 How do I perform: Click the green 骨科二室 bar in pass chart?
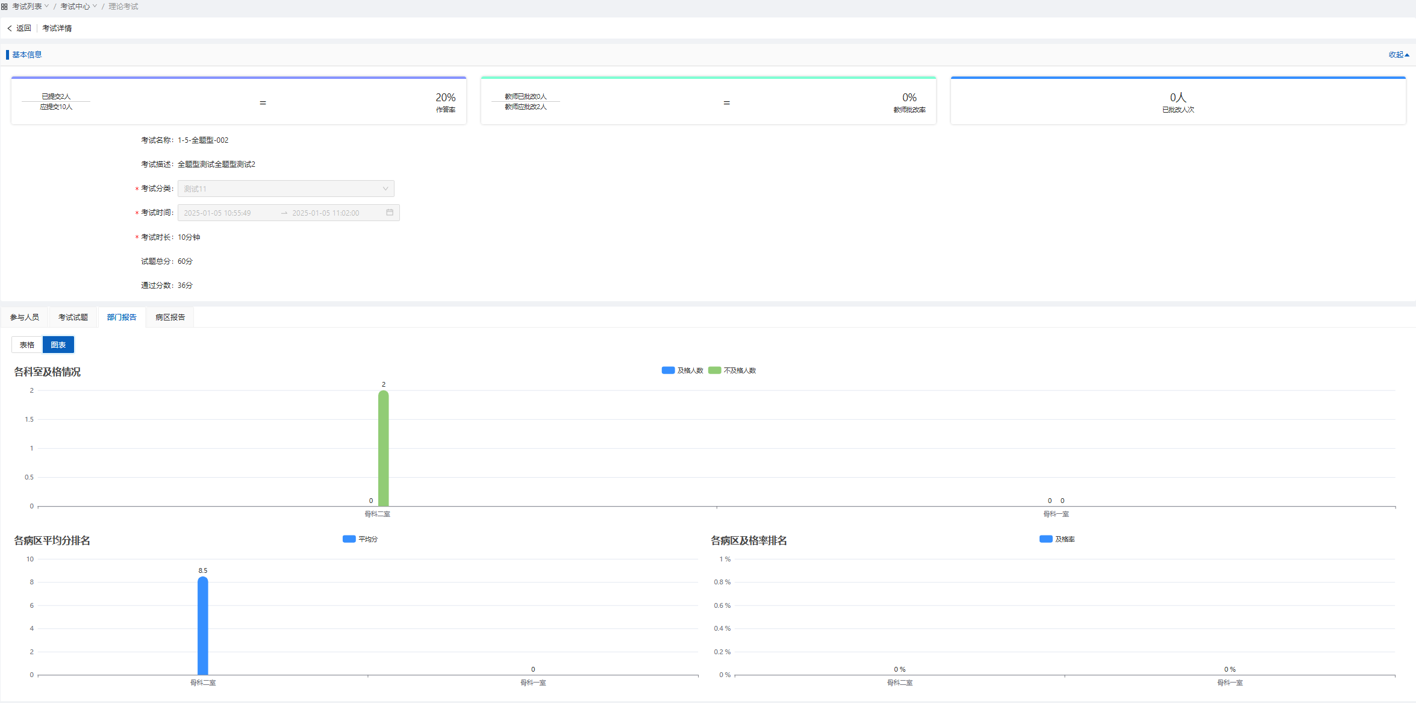384,449
